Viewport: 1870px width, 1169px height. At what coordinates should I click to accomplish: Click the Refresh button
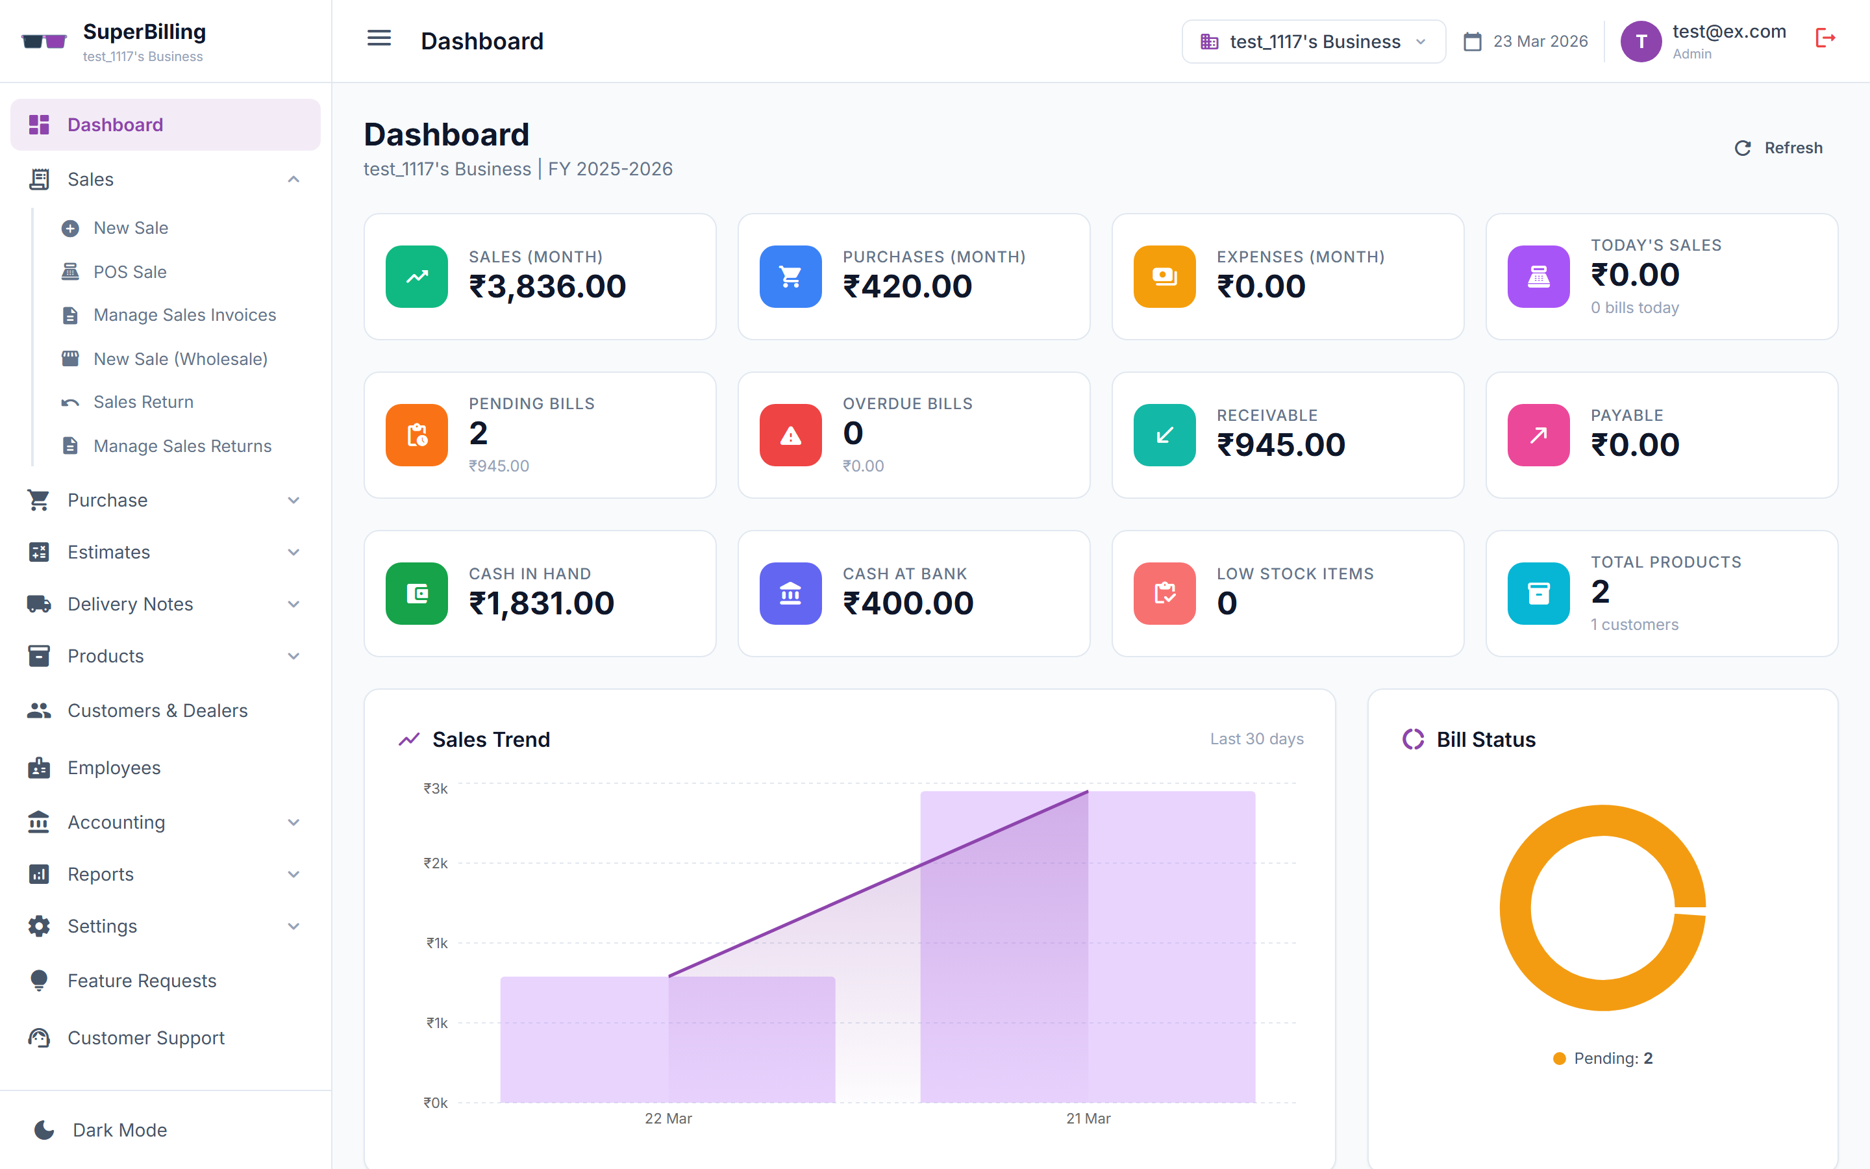click(1778, 147)
